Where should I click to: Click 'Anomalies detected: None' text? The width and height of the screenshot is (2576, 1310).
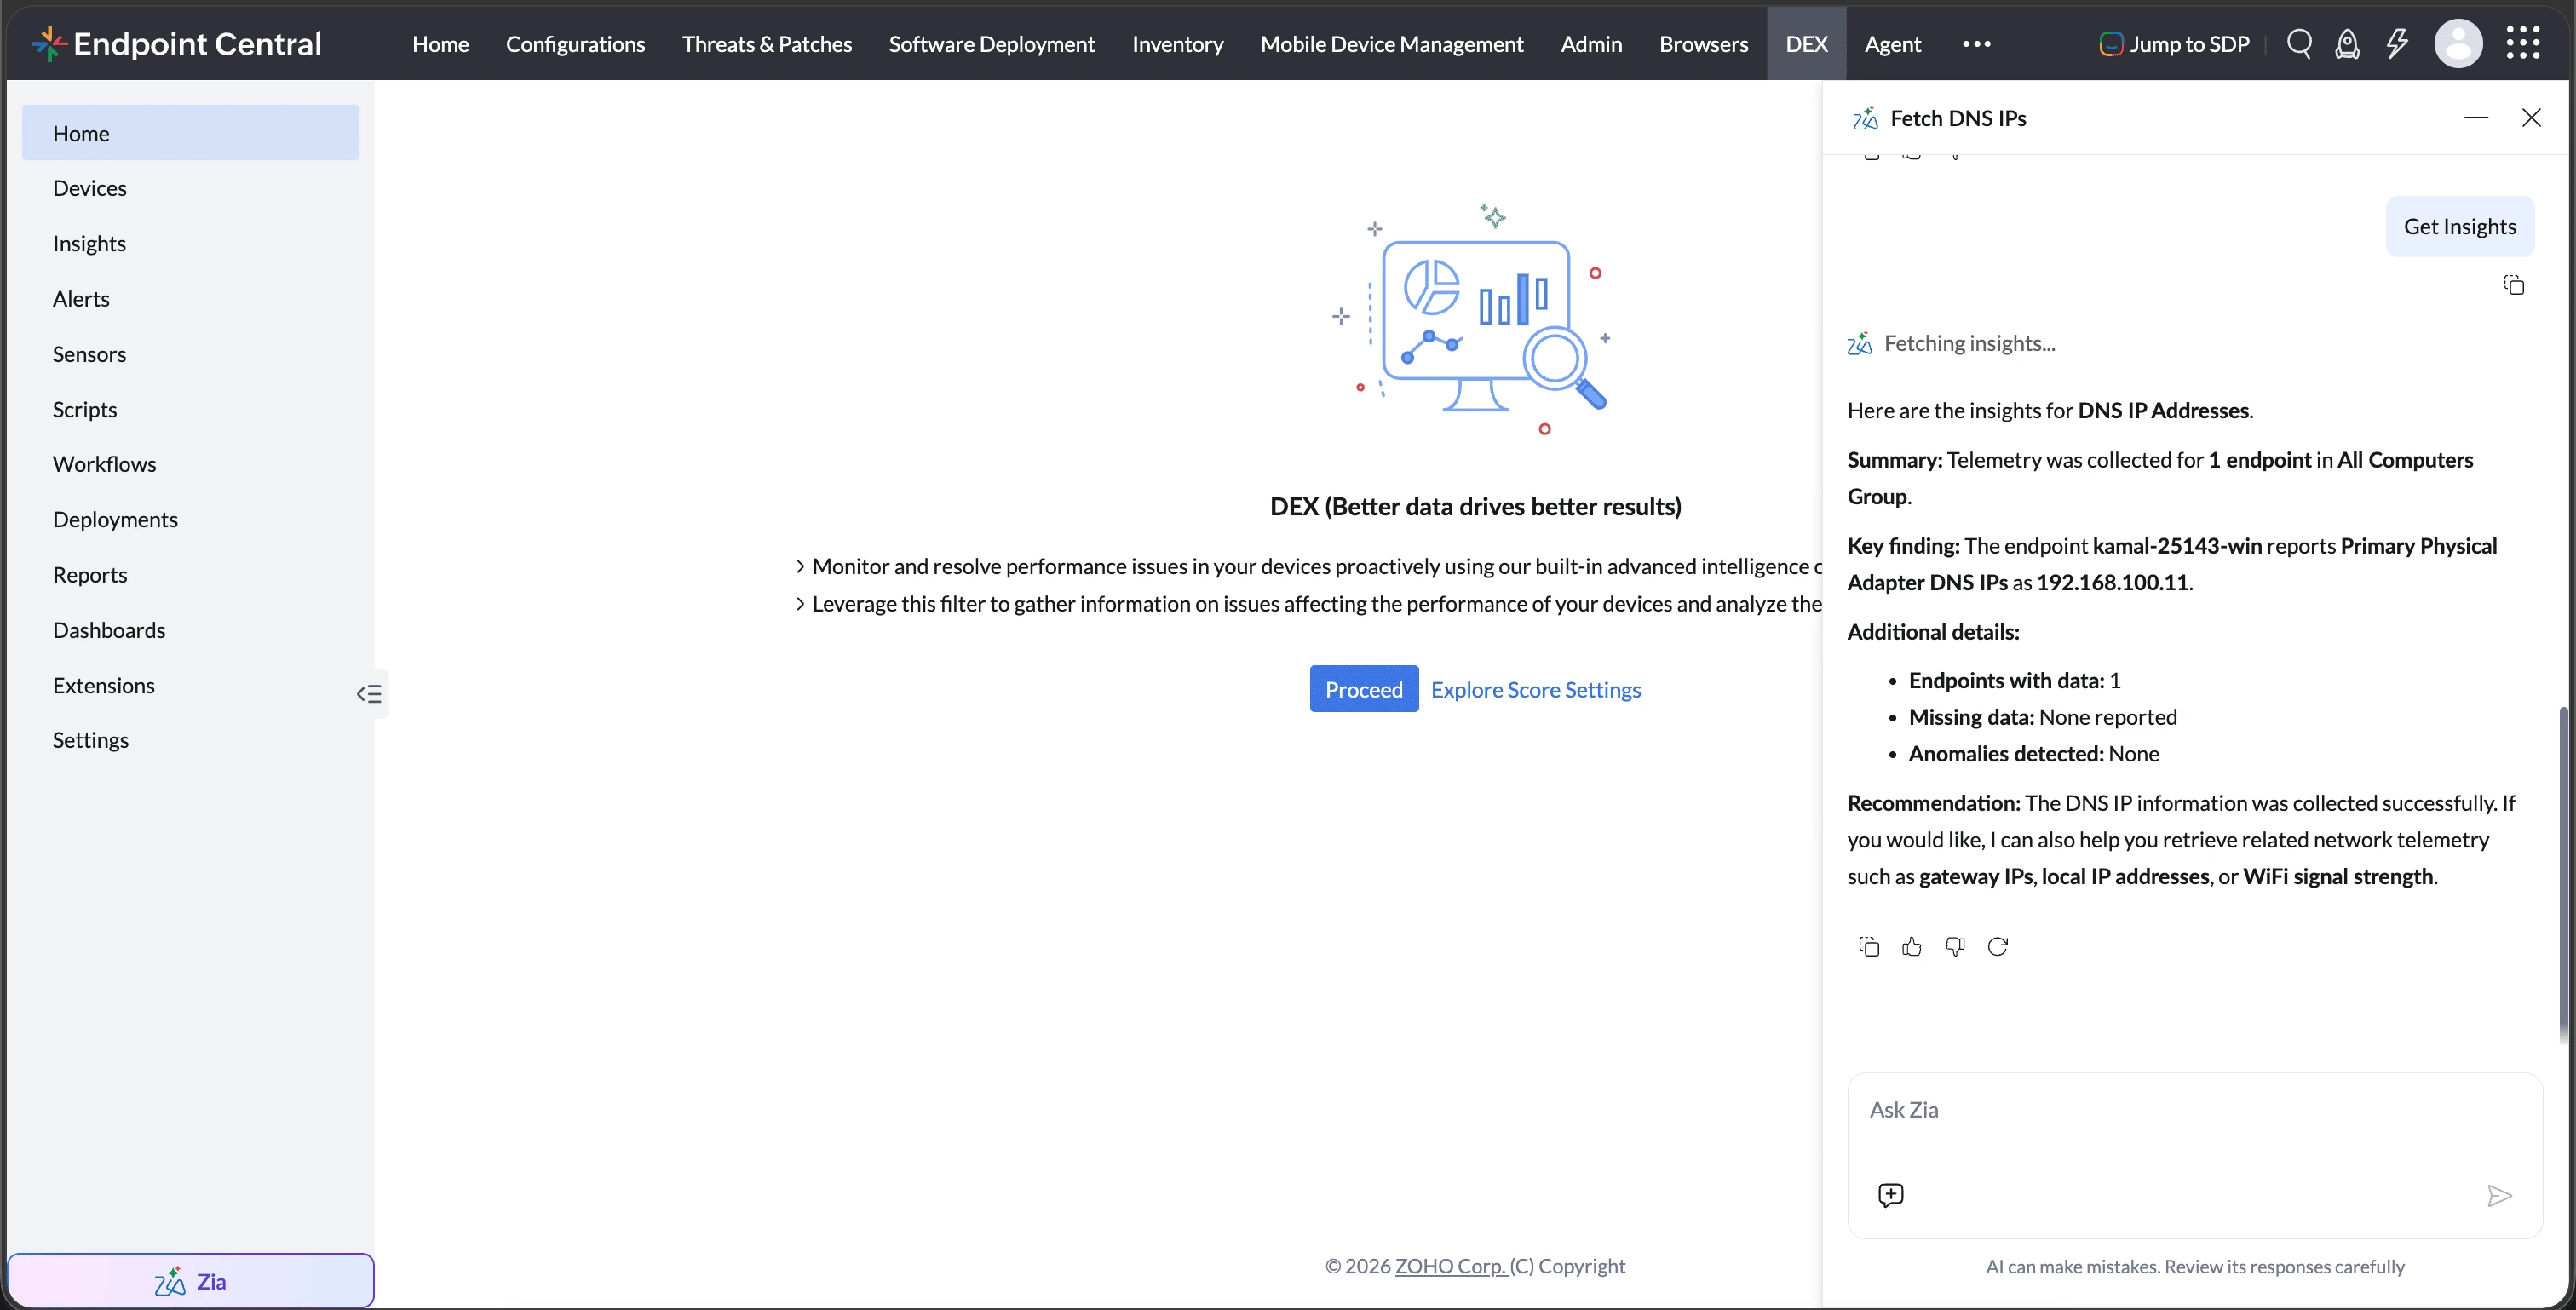click(2033, 753)
